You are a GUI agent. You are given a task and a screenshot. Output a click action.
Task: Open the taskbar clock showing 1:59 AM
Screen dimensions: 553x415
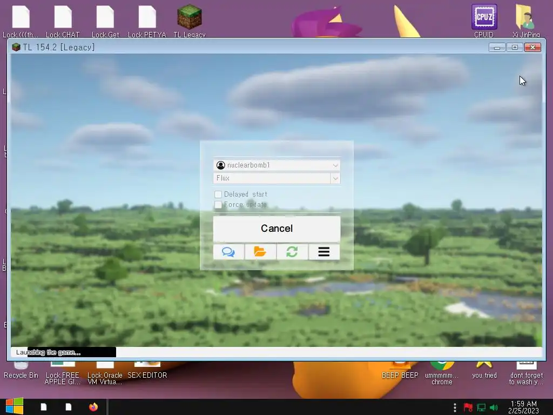(524, 407)
